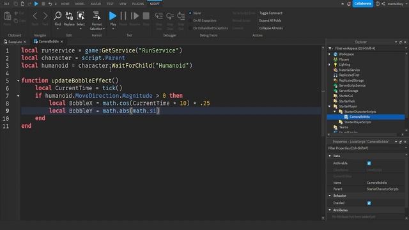Fold the if block at line 7
The width and height of the screenshot is (409, 230).
click(18, 96)
